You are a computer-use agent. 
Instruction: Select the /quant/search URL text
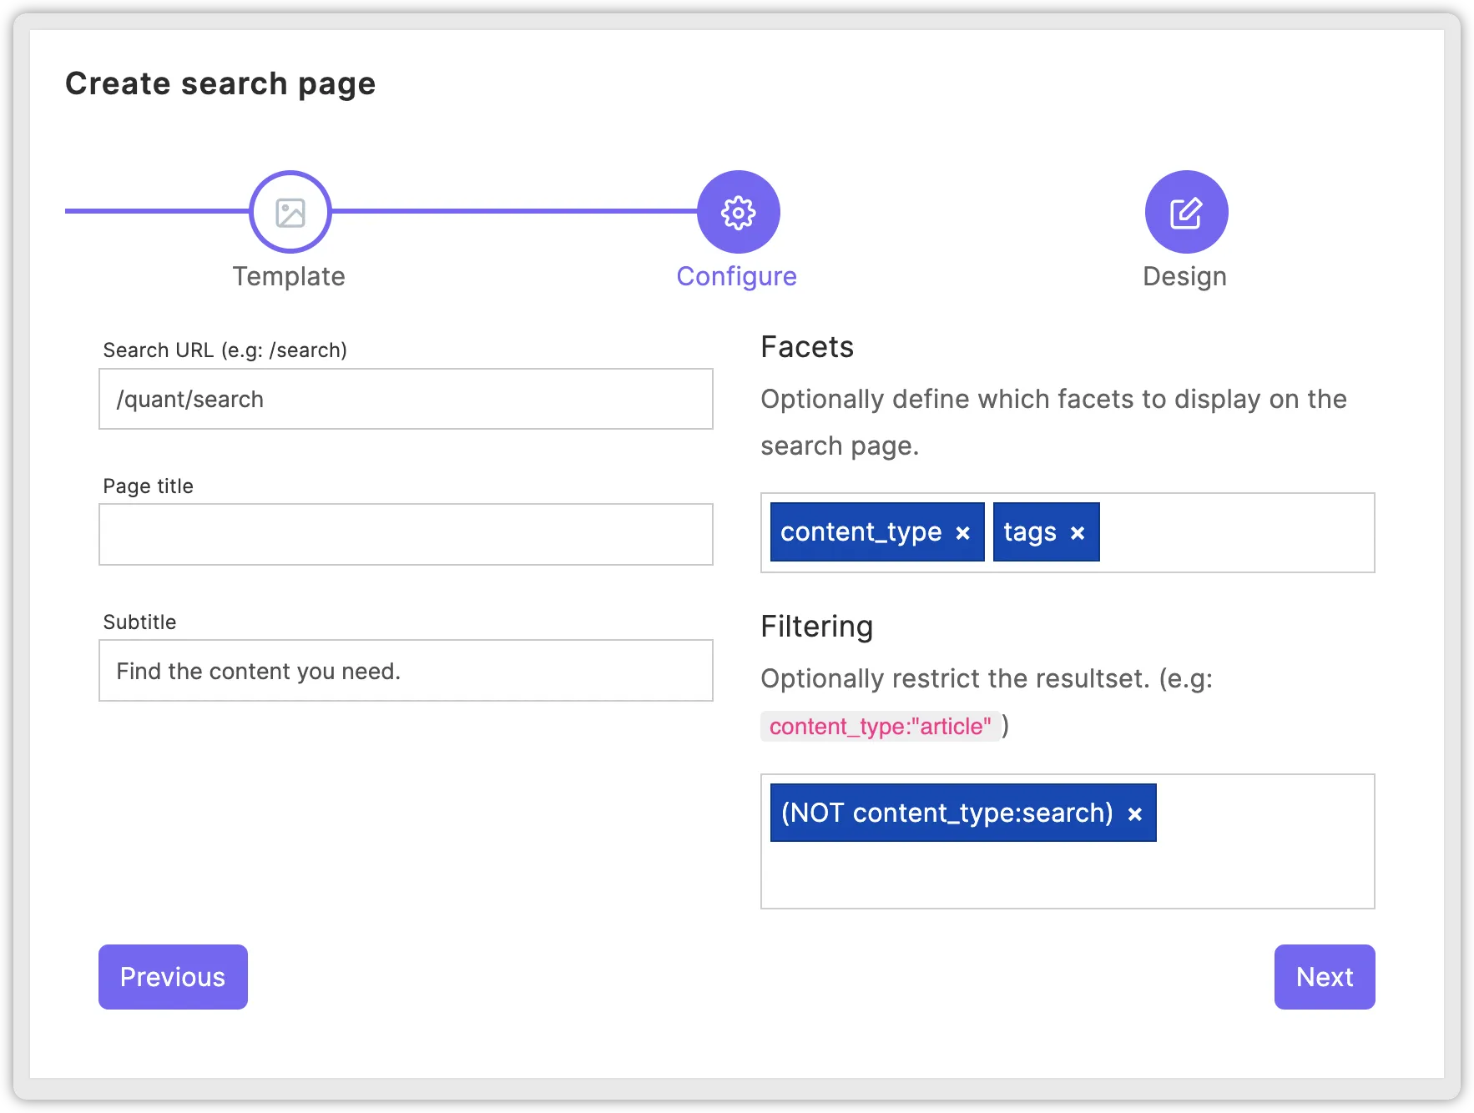coord(190,399)
